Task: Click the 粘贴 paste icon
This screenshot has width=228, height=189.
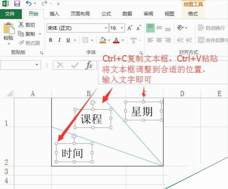Action: tap(9, 29)
